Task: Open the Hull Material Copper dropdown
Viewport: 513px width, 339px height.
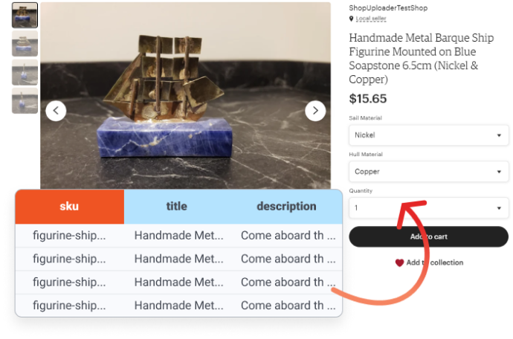Action: (428, 172)
